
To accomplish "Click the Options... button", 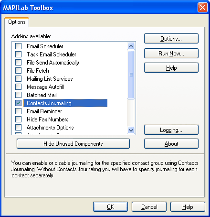I will [x=171, y=39].
